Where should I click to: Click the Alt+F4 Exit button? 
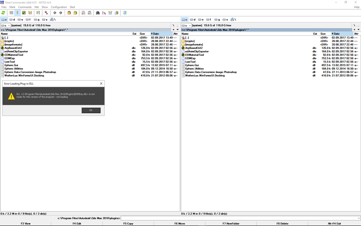tap(334, 223)
